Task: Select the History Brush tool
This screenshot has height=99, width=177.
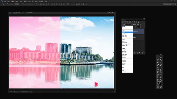Action: 161,67
